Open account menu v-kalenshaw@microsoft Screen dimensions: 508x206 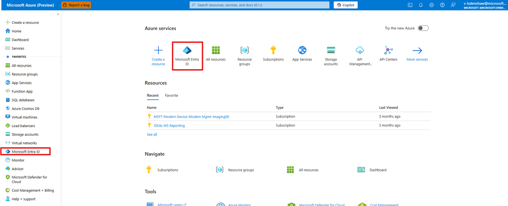[485, 5]
